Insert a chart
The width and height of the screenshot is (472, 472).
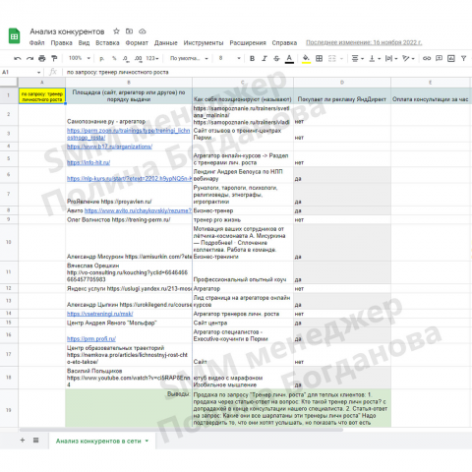click(451, 58)
